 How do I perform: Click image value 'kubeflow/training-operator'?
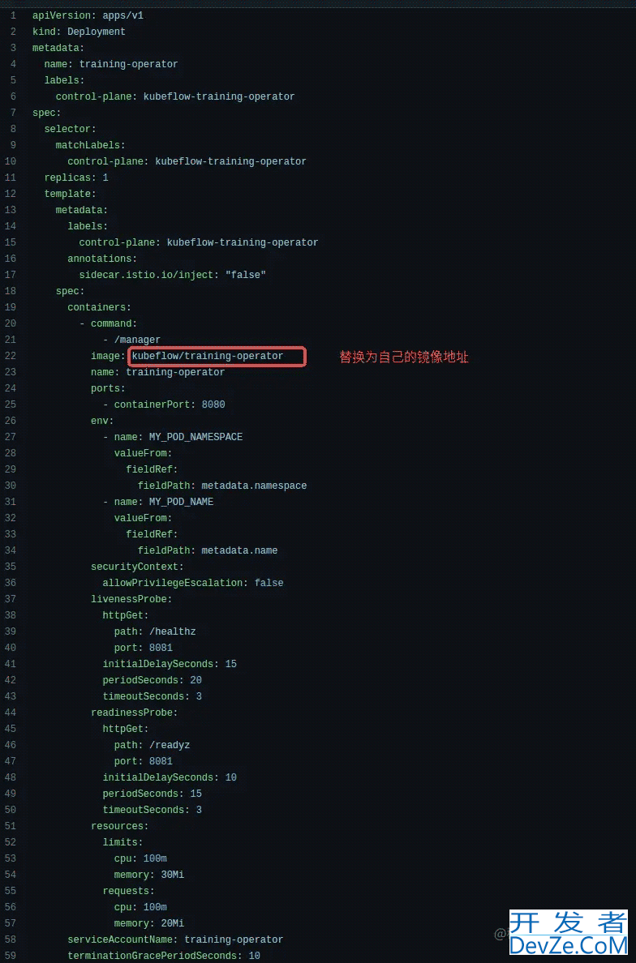(208, 356)
